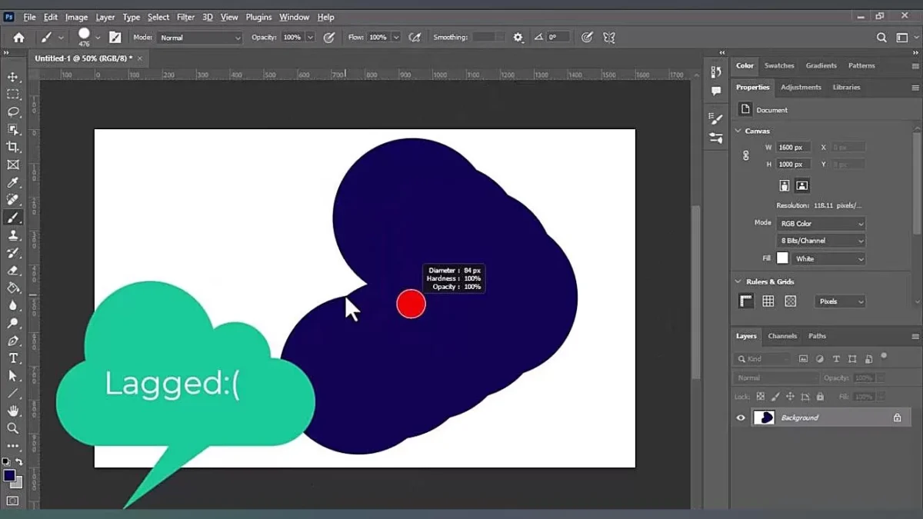Switch to the Swatches tab

[x=778, y=65]
